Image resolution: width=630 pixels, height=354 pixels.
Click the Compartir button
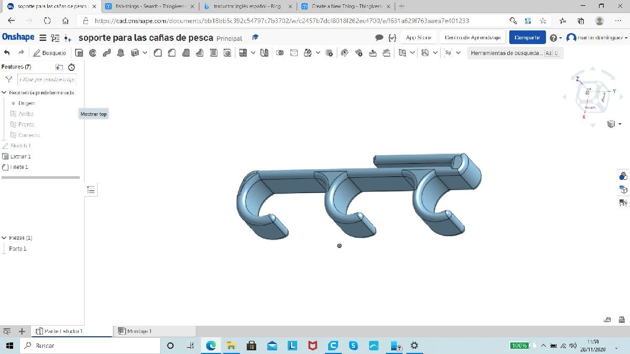point(527,38)
